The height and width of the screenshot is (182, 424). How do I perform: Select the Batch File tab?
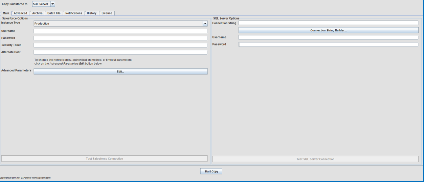tap(54, 13)
